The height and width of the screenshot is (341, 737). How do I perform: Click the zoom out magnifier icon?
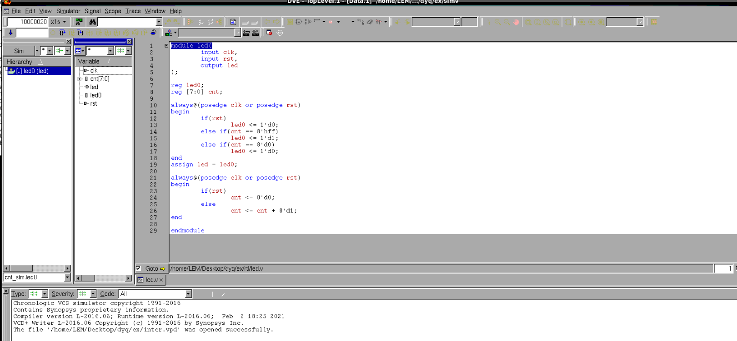click(x=507, y=22)
